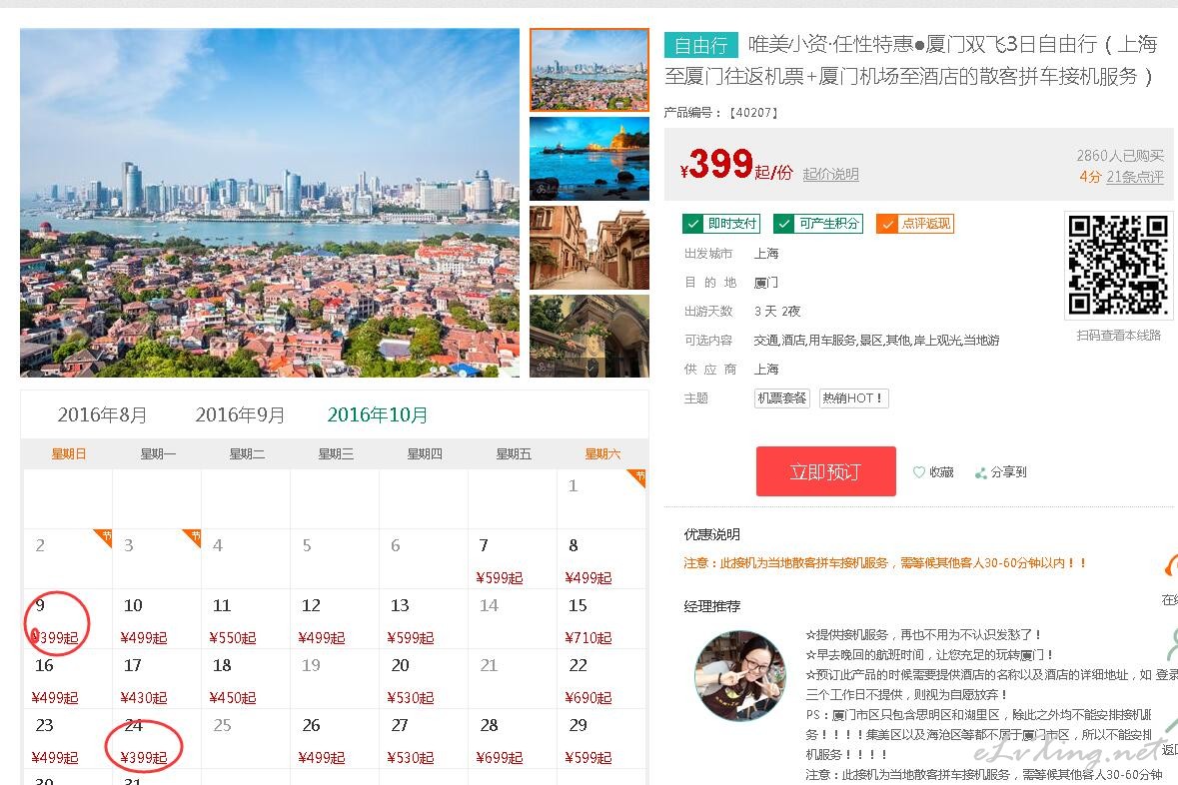The image size is (1178, 785).
Task: Click the 机票套餐 theme tag
Action: (x=782, y=398)
